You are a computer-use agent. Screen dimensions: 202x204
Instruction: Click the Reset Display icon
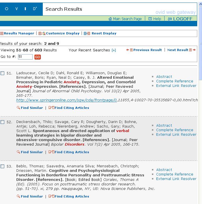click(x=87, y=34)
